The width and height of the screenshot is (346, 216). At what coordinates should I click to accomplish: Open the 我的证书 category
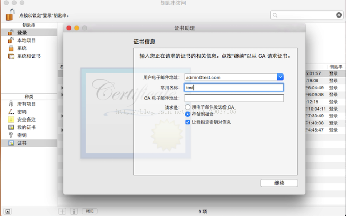point(29,127)
